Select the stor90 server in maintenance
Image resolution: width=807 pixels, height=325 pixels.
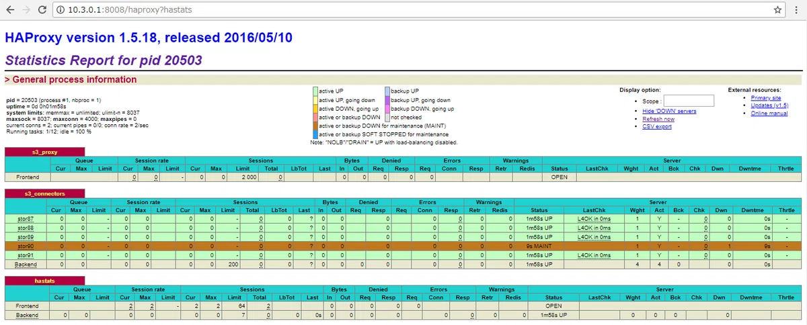click(26, 246)
